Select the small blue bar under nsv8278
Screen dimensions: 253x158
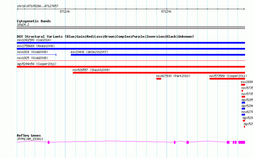click(x=243, y=115)
